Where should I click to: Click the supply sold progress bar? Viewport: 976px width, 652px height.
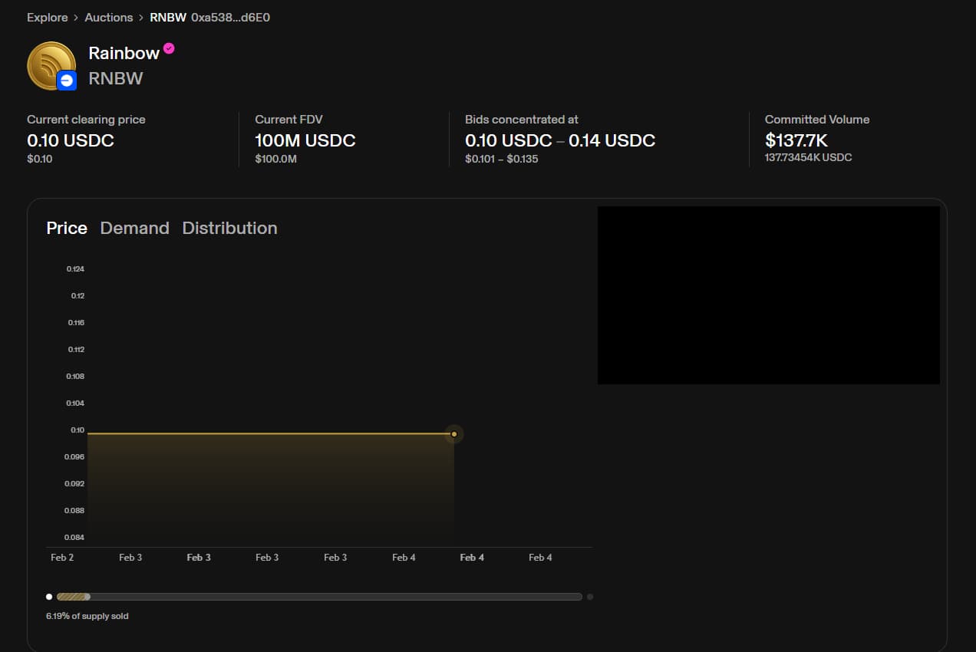318,597
